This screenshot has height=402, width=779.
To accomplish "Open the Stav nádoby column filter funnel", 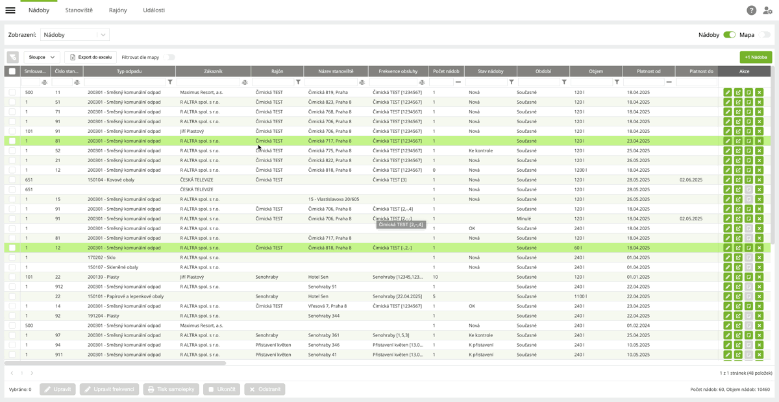I will point(512,82).
